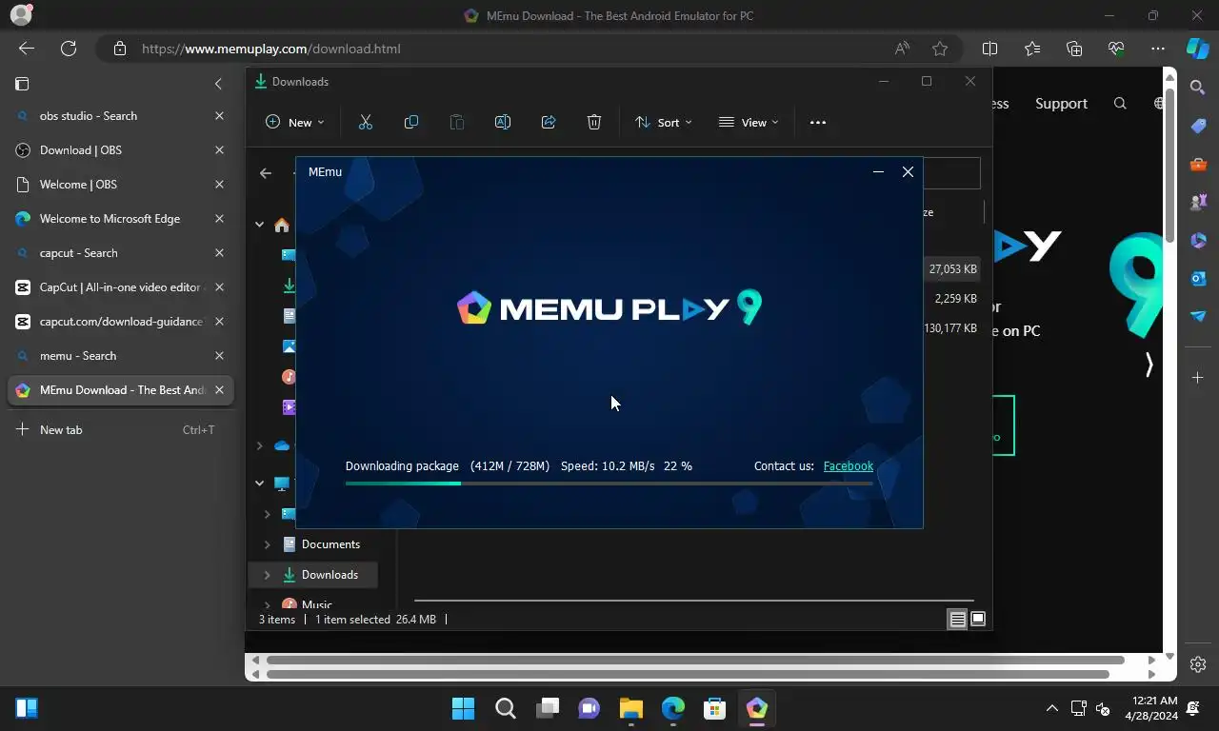Image resolution: width=1219 pixels, height=731 pixels.
Task: Click Facebook link in MEmu installer
Action: (848, 466)
